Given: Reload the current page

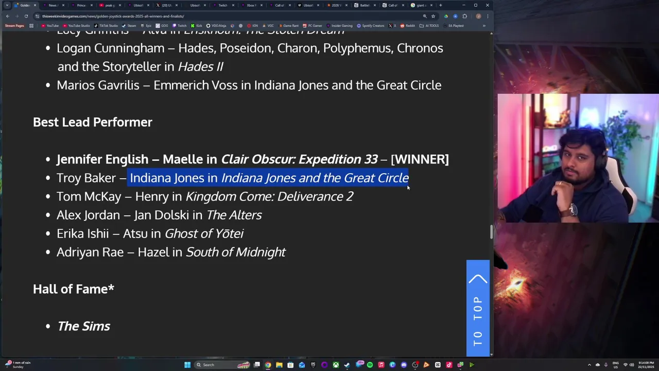Looking at the screenshot, I should coord(26,16).
